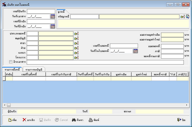192x127 pixels.
Task: Click the วันที่เอกสาร date field
Action: tap(38, 16)
